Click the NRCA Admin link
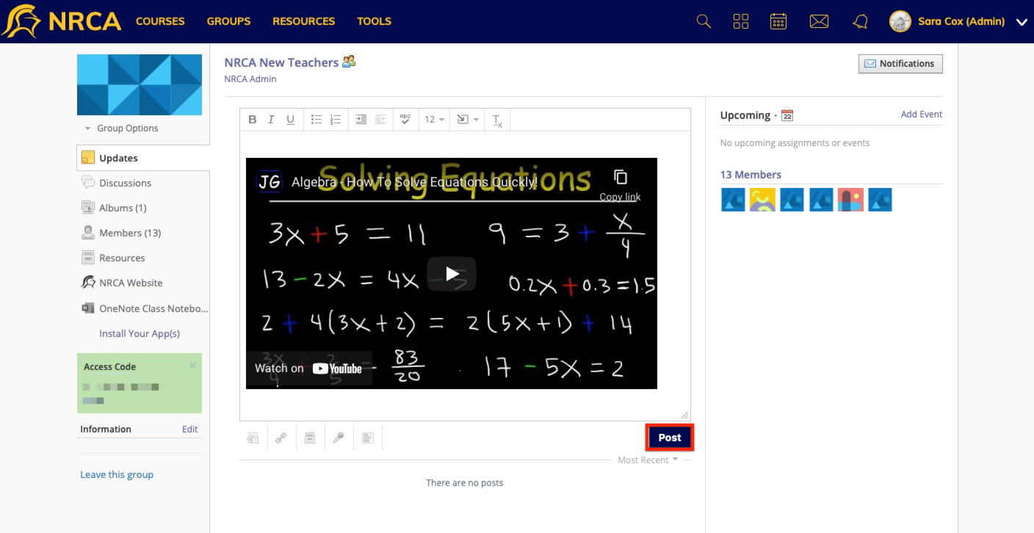Image resolution: width=1034 pixels, height=533 pixels. [x=250, y=79]
